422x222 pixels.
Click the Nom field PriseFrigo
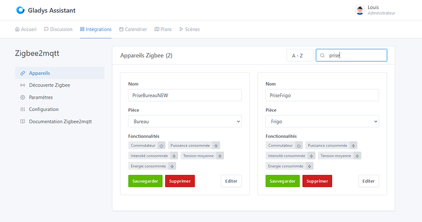pos(322,95)
